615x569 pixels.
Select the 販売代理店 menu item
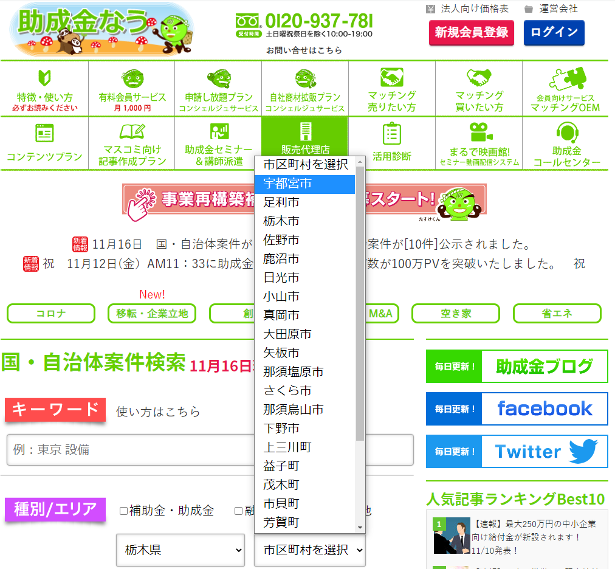(305, 140)
